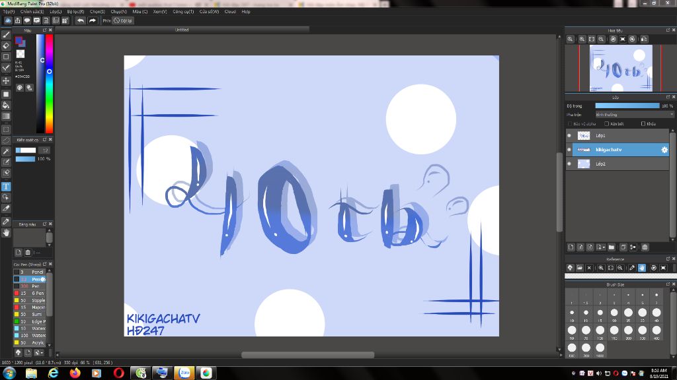Hide the Lớp2 layer
Image resolution: width=677 pixels, height=380 pixels.
(569, 164)
